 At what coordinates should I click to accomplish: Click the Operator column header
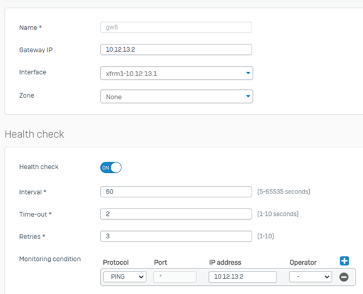(303, 262)
